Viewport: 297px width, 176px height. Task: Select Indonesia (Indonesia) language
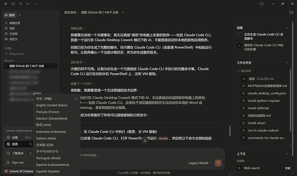(x=56, y=132)
